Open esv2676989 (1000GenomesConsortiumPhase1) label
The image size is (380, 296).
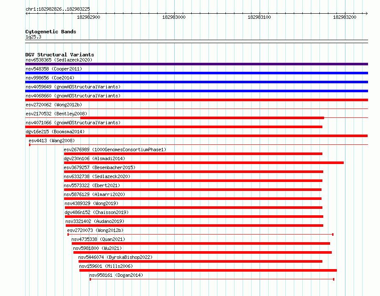(115, 149)
